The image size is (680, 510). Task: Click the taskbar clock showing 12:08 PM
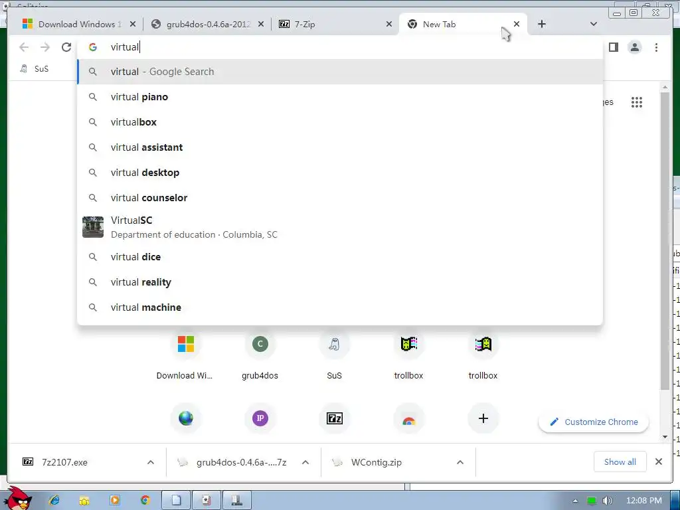click(643, 501)
